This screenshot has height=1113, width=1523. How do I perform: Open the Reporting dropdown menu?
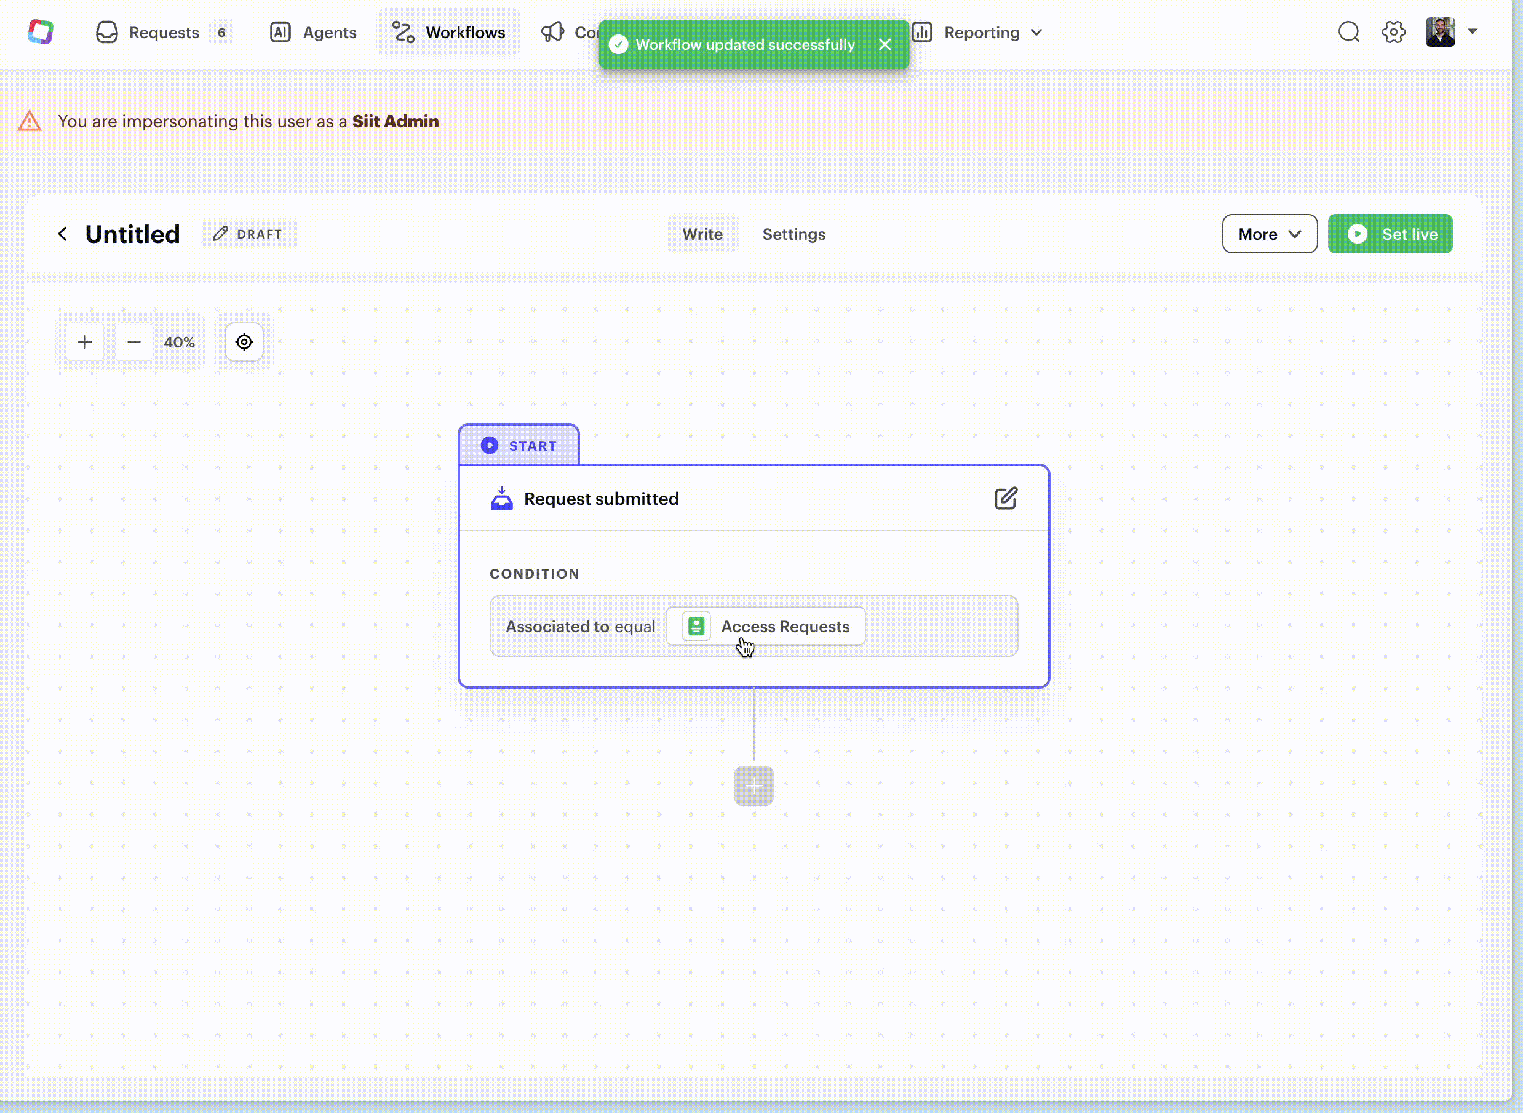[x=977, y=33]
